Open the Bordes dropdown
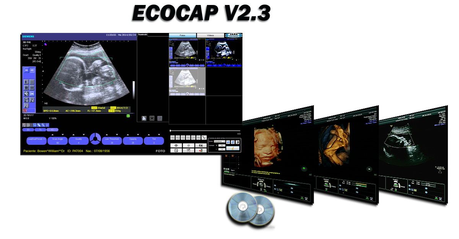 pos(220,141)
